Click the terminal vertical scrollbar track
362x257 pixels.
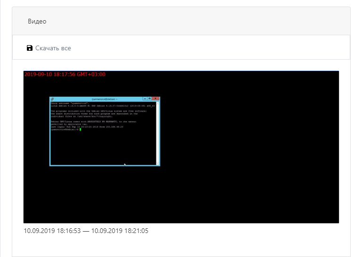pyautogui.click(x=158, y=134)
